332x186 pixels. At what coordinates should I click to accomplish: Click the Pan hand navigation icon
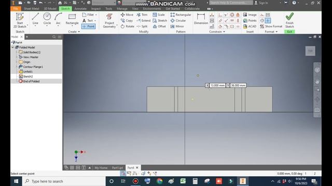pos(317,81)
